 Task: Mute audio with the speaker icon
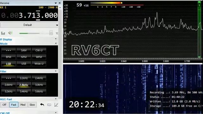pos(10,33)
